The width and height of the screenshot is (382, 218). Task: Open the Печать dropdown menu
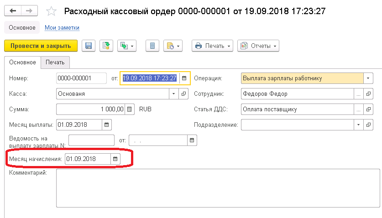(x=212, y=46)
